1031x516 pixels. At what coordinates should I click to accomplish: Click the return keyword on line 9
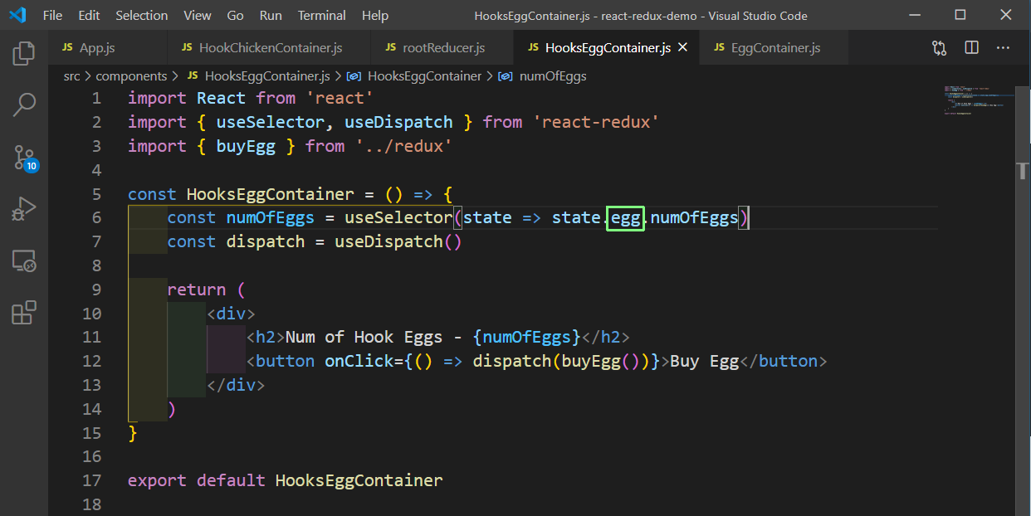point(197,290)
